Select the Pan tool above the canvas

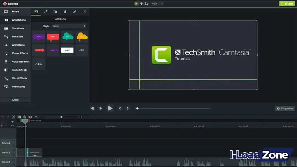click(141, 4)
